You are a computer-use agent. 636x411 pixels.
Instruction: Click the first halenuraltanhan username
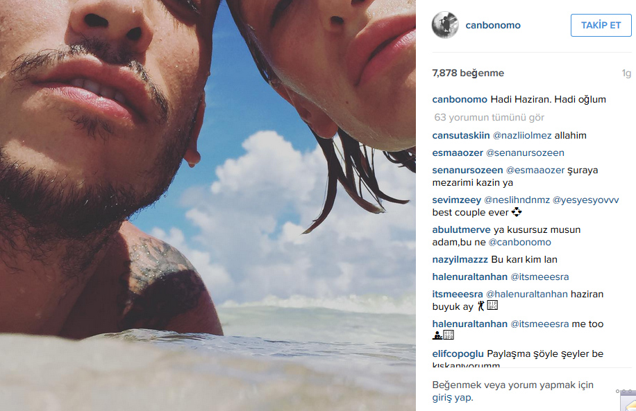(469, 277)
